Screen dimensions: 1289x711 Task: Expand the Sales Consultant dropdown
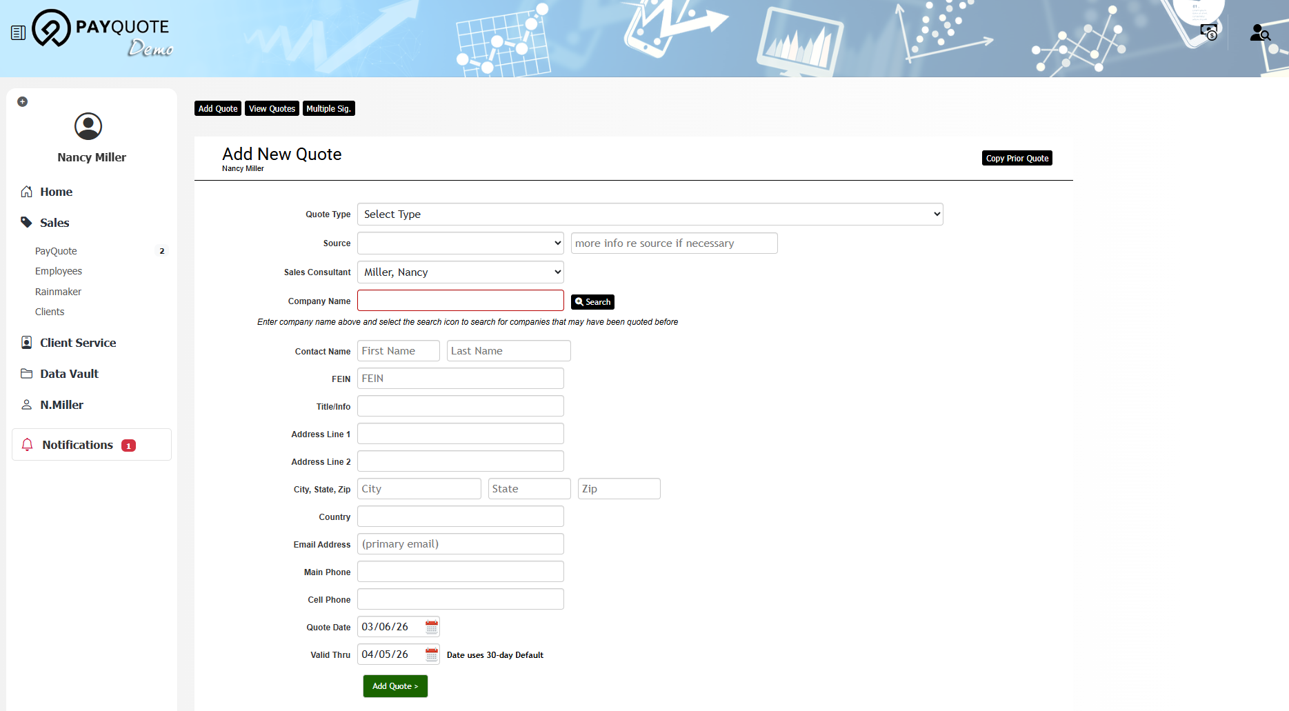(460, 272)
